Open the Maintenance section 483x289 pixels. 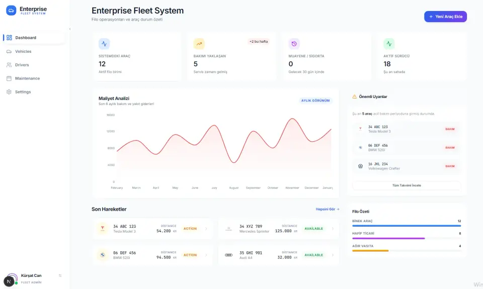point(33,78)
